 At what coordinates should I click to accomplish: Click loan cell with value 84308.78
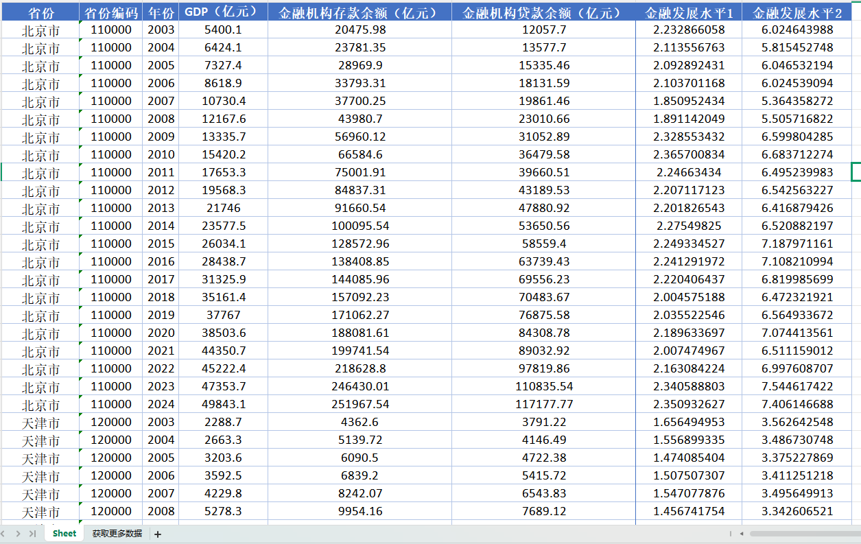coord(543,333)
